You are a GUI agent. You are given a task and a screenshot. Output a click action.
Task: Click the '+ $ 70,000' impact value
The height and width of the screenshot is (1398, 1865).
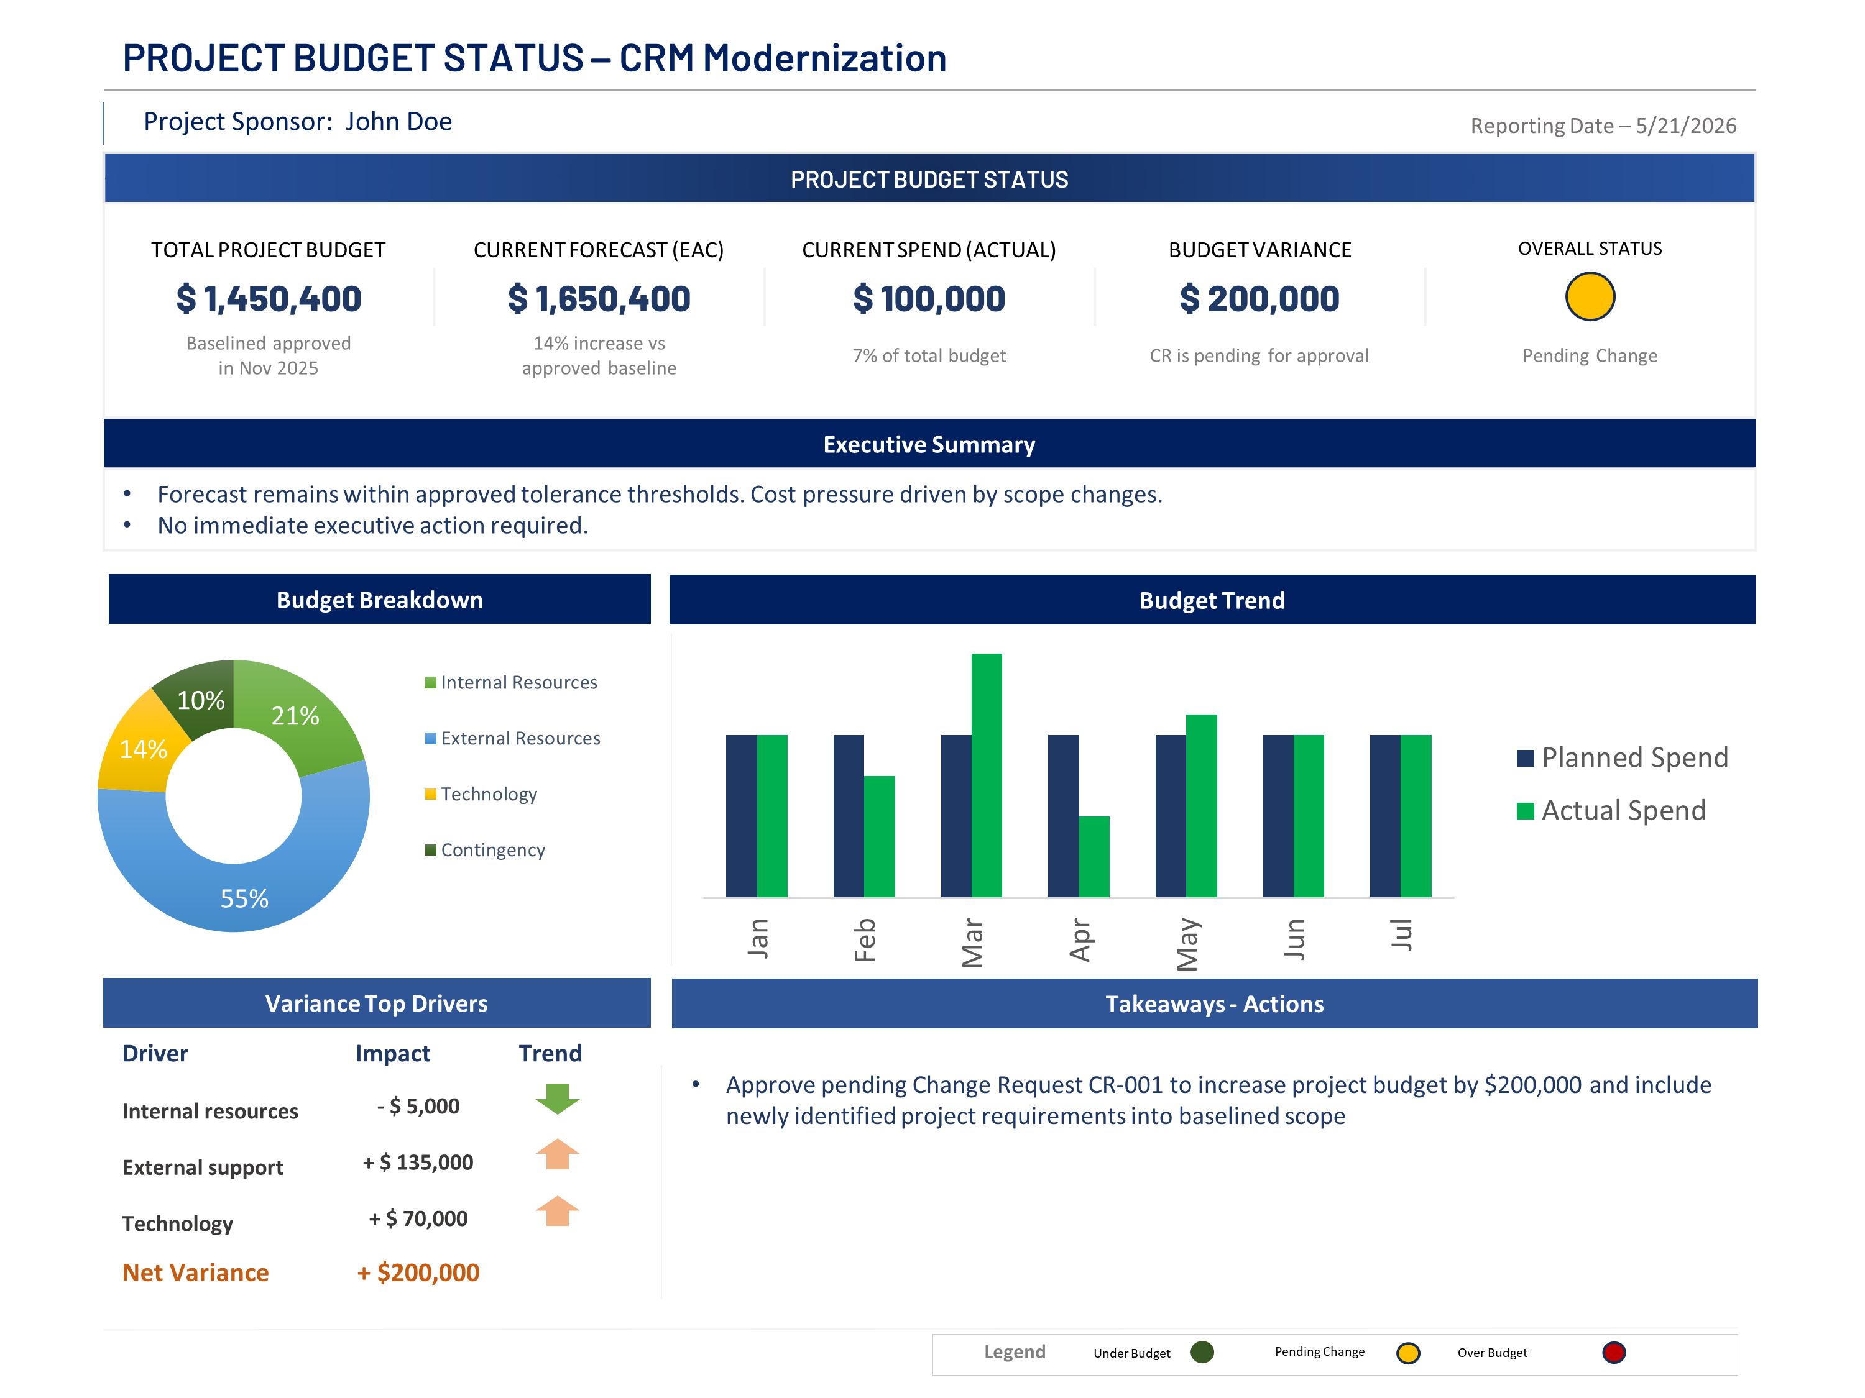(418, 1218)
